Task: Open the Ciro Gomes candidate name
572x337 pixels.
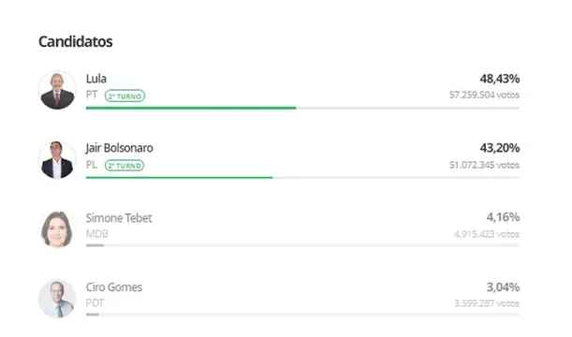Action: [x=114, y=287]
